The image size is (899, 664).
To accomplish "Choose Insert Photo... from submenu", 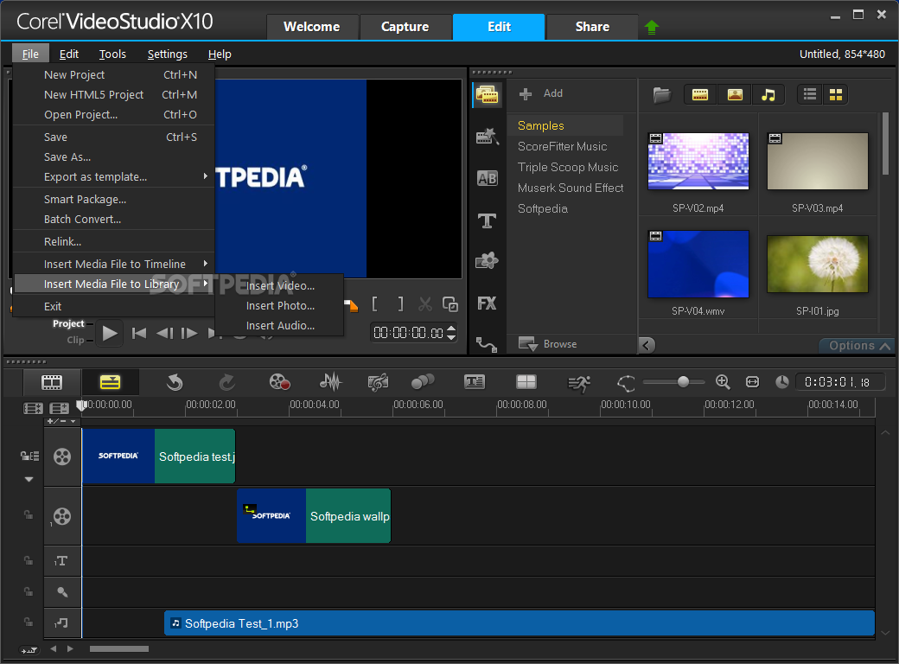I will (x=280, y=306).
